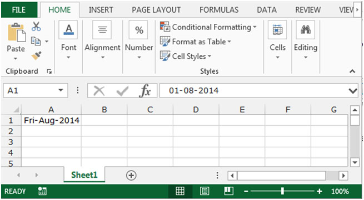Open the Number percent group icon

138,29
